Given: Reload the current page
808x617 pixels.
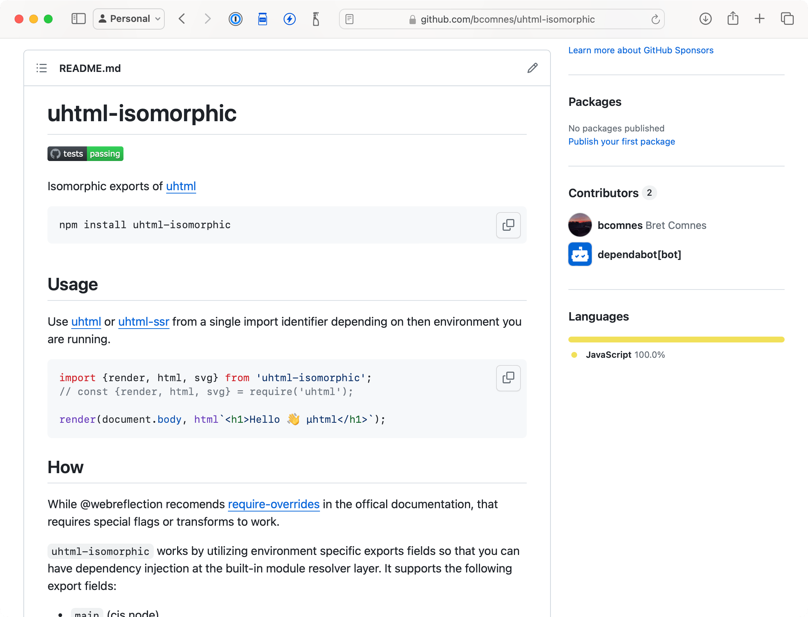Looking at the screenshot, I should pyautogui.click(x=656, y=19).
